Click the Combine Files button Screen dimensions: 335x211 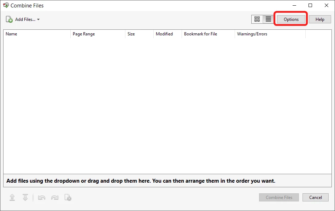pyautogui.click(x=279, y=197)
